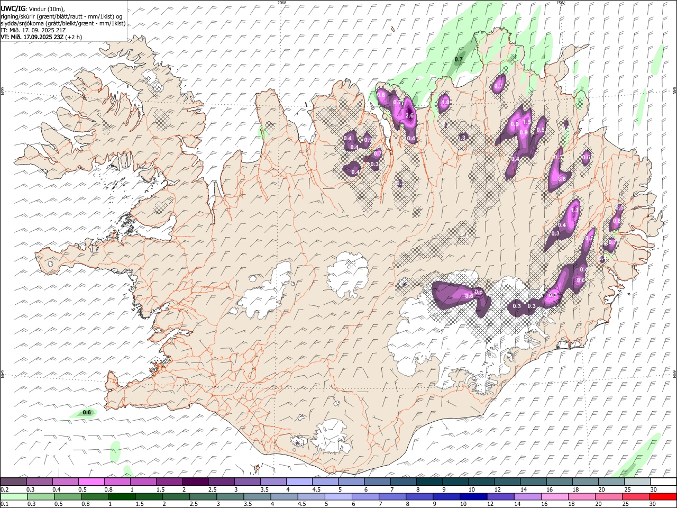Select the palest green 0.1–0.3 rain swatch
The width and height of the screenshot is (677, 508).
[x=14, y=496]
